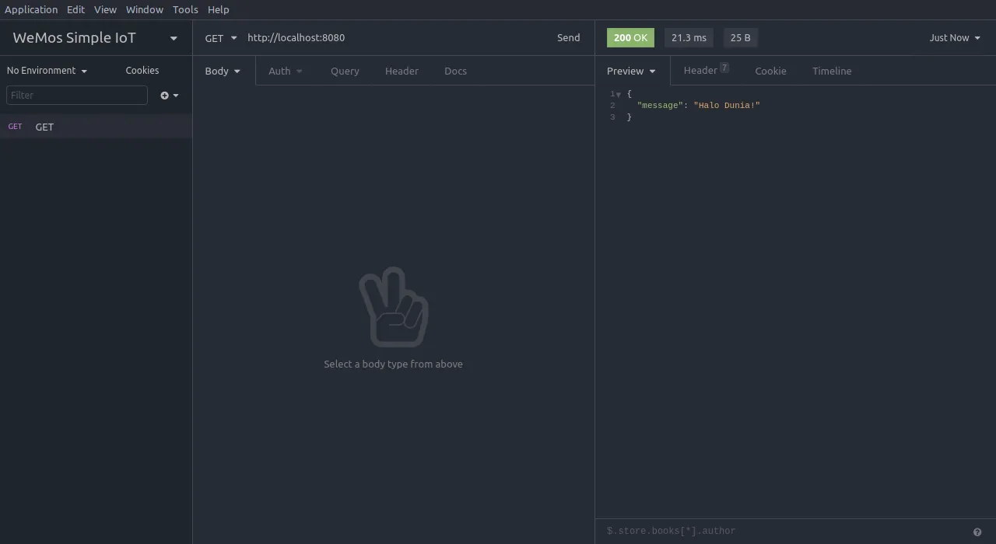View the Timeline tab
The image size is (996, 544).
832,71
